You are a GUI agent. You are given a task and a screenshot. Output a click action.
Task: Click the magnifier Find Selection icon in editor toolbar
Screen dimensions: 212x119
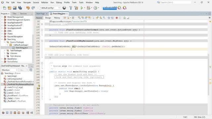tap(79, 18)
